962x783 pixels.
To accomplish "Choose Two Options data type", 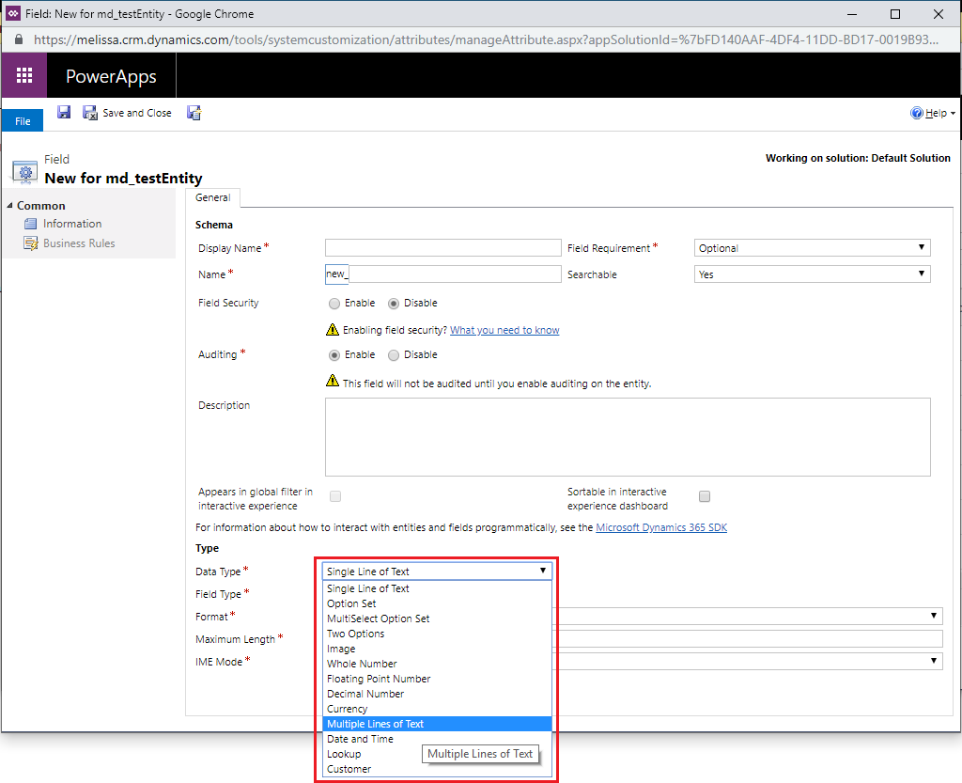I will click(438, 634).
